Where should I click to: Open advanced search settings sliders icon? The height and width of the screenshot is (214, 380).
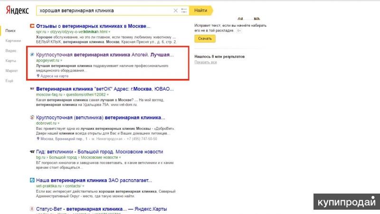[x=184, y=10]
